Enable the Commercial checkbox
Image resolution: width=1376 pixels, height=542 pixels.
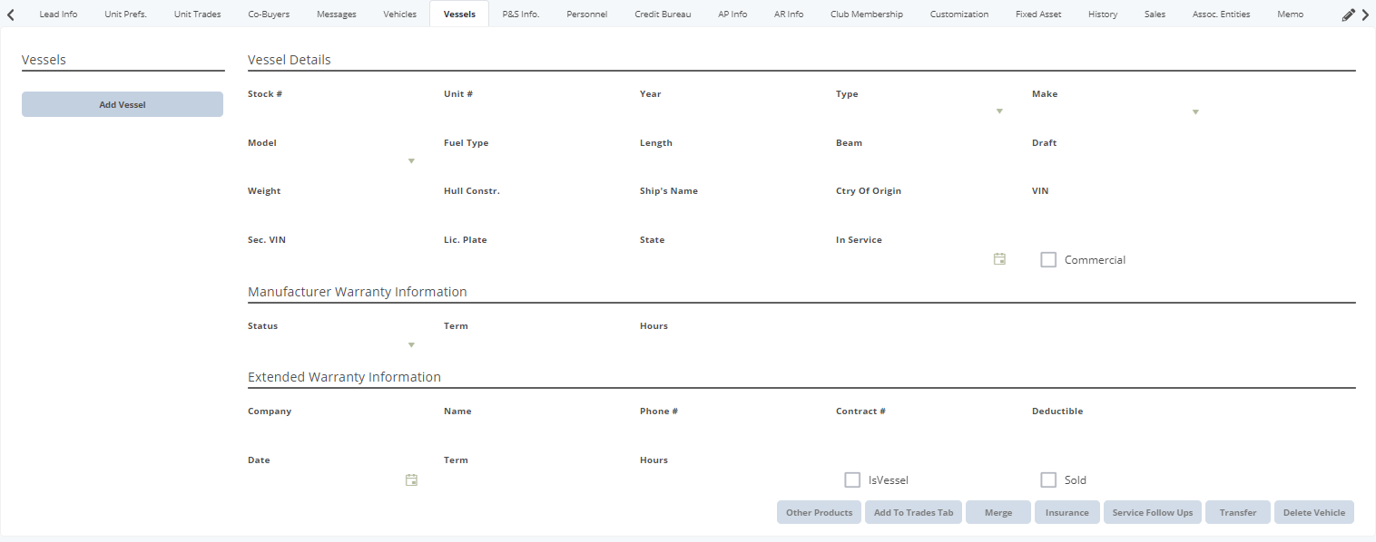click(x=1048, y=259)
